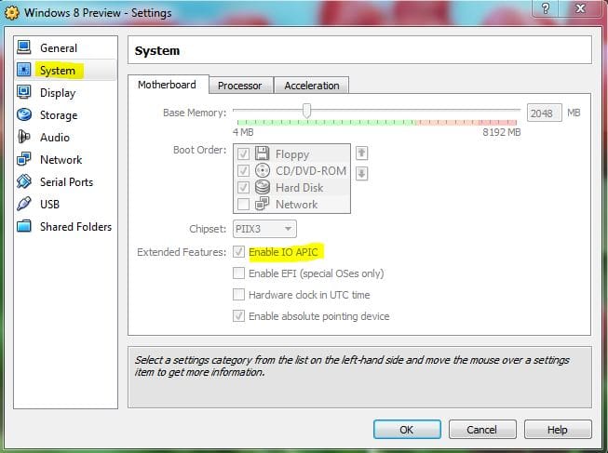Click the Network monitors icon in the sidebar
The height and width of the screenshot is (453, 608).
tap(24, 159)
